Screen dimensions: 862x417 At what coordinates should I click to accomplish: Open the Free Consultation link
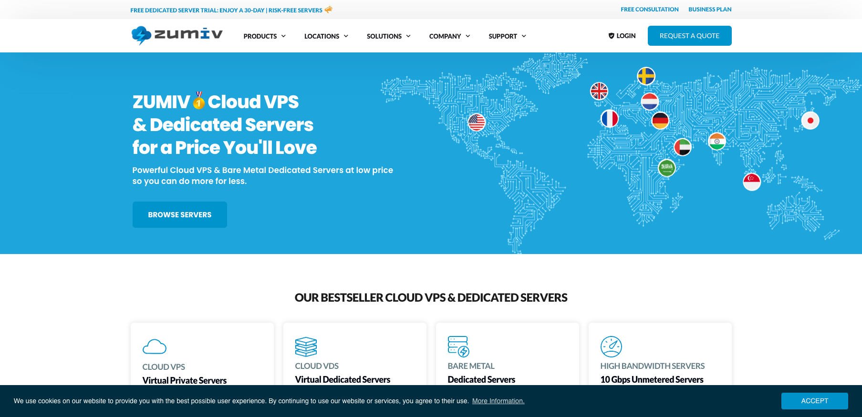click(x=650, y=10)
